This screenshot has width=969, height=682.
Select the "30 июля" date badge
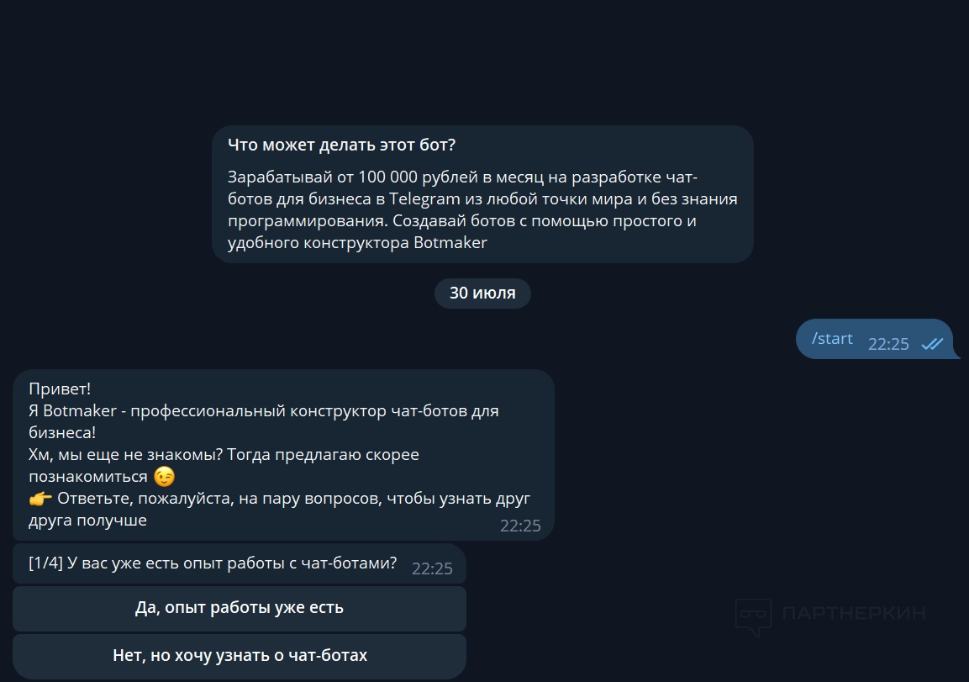pos(482,293)
